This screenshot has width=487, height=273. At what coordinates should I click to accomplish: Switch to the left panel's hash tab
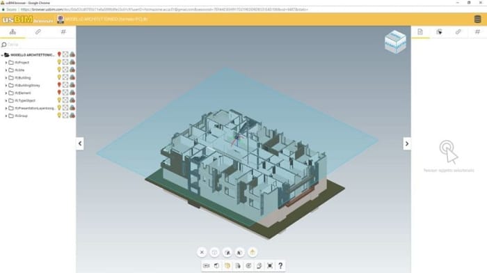point(63,32)
